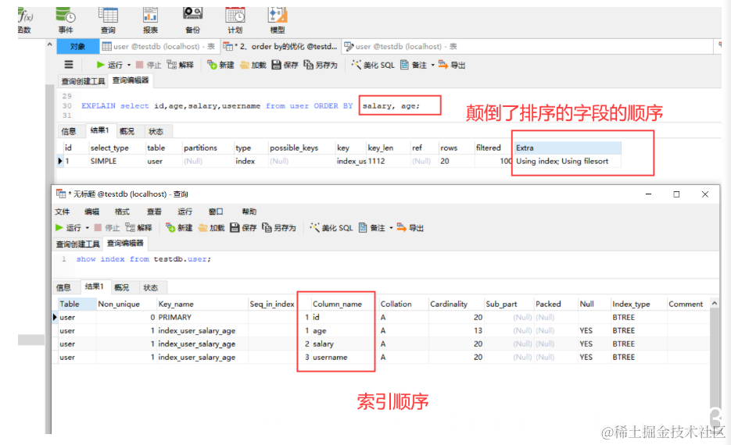
Task: Collapse the panel with the up chevron near 对象 tab
Action: click(x=49, y=45)
